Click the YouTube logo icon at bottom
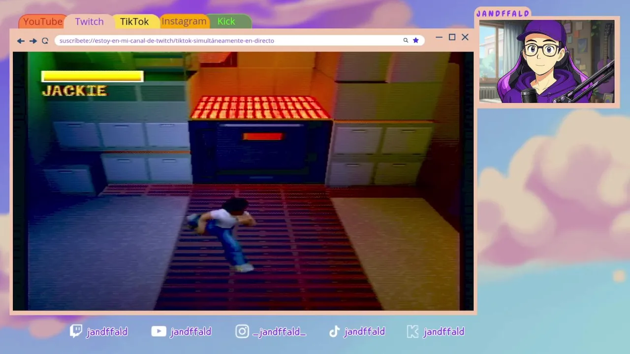 158,331
